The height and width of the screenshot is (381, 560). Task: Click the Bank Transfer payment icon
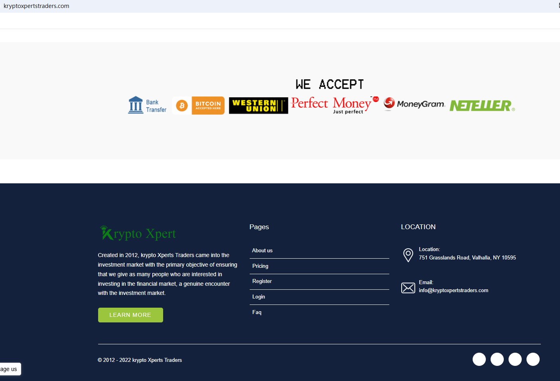[x=147, y=105]
